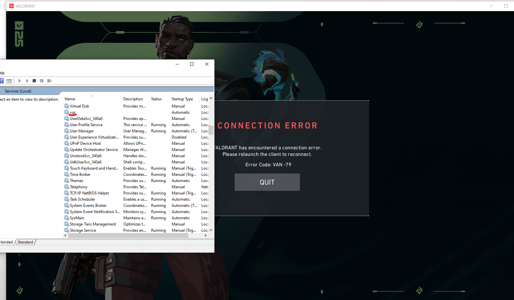The width and height of the screenshot is (514, 300).
Task: Click the Task Scheduler service gear icon
Action: (67, 199)
